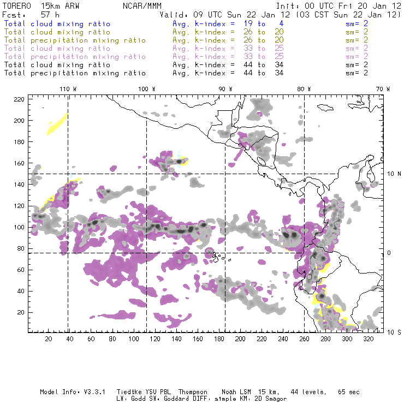Image resolution: width=404 pixels, height=404 pixels.
Task: Select the black "Total cloud mixing ratio" legend line
Action: [x=57, y=65]
